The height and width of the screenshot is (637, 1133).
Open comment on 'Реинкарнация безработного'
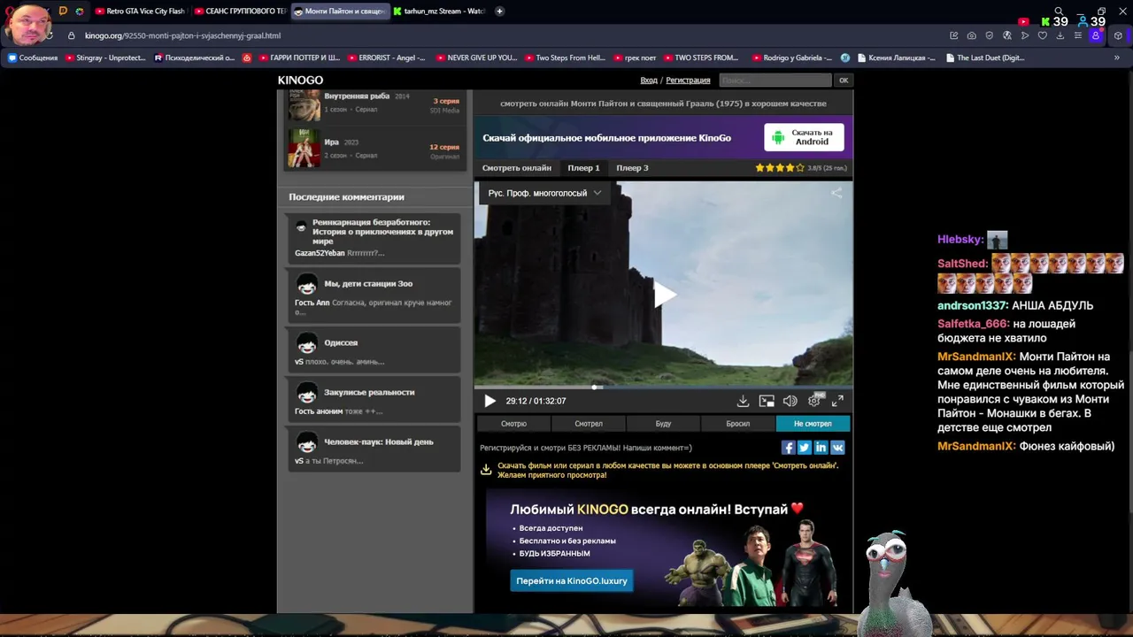click(x=373, y=238)
